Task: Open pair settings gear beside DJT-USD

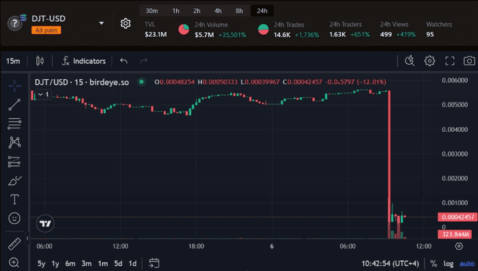Action: pyautogui.click(x=125, y=23)
